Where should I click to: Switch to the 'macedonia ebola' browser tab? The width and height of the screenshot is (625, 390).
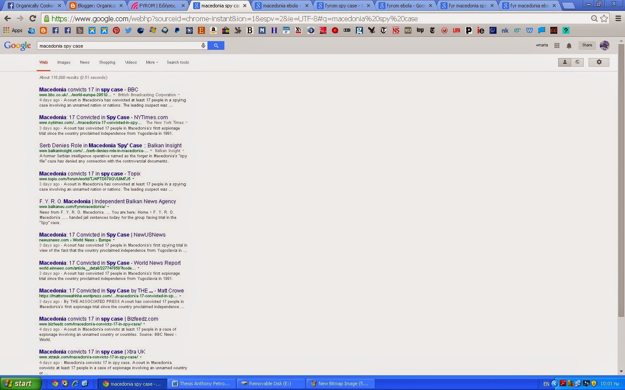[282, 6]
